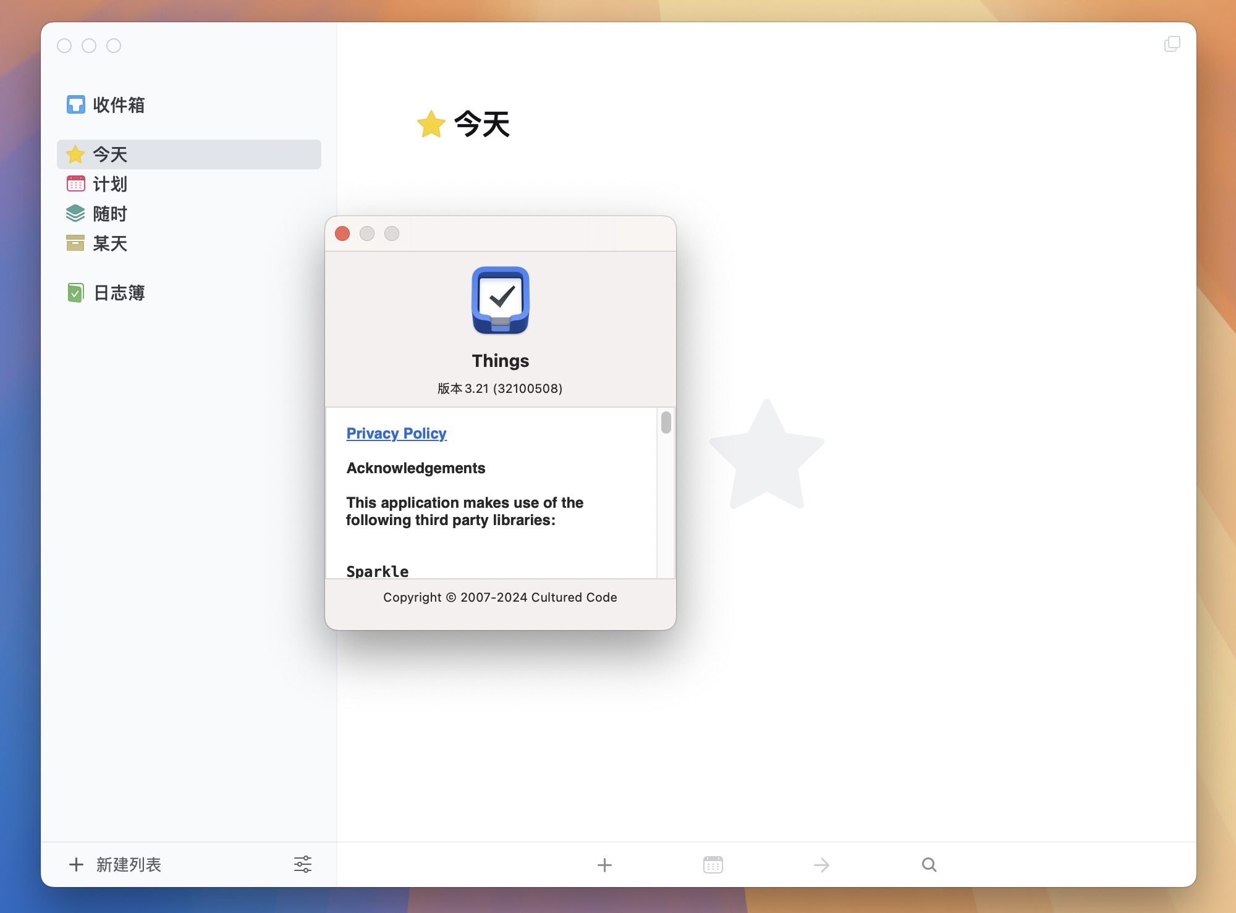Click Privacy Policy hyperlink
Image resolution: width=1236 pixels, height=913 pixels.
pos(396,432)
